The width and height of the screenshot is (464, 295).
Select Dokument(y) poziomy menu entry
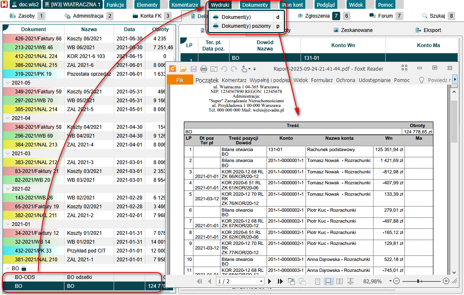[246, 26]
